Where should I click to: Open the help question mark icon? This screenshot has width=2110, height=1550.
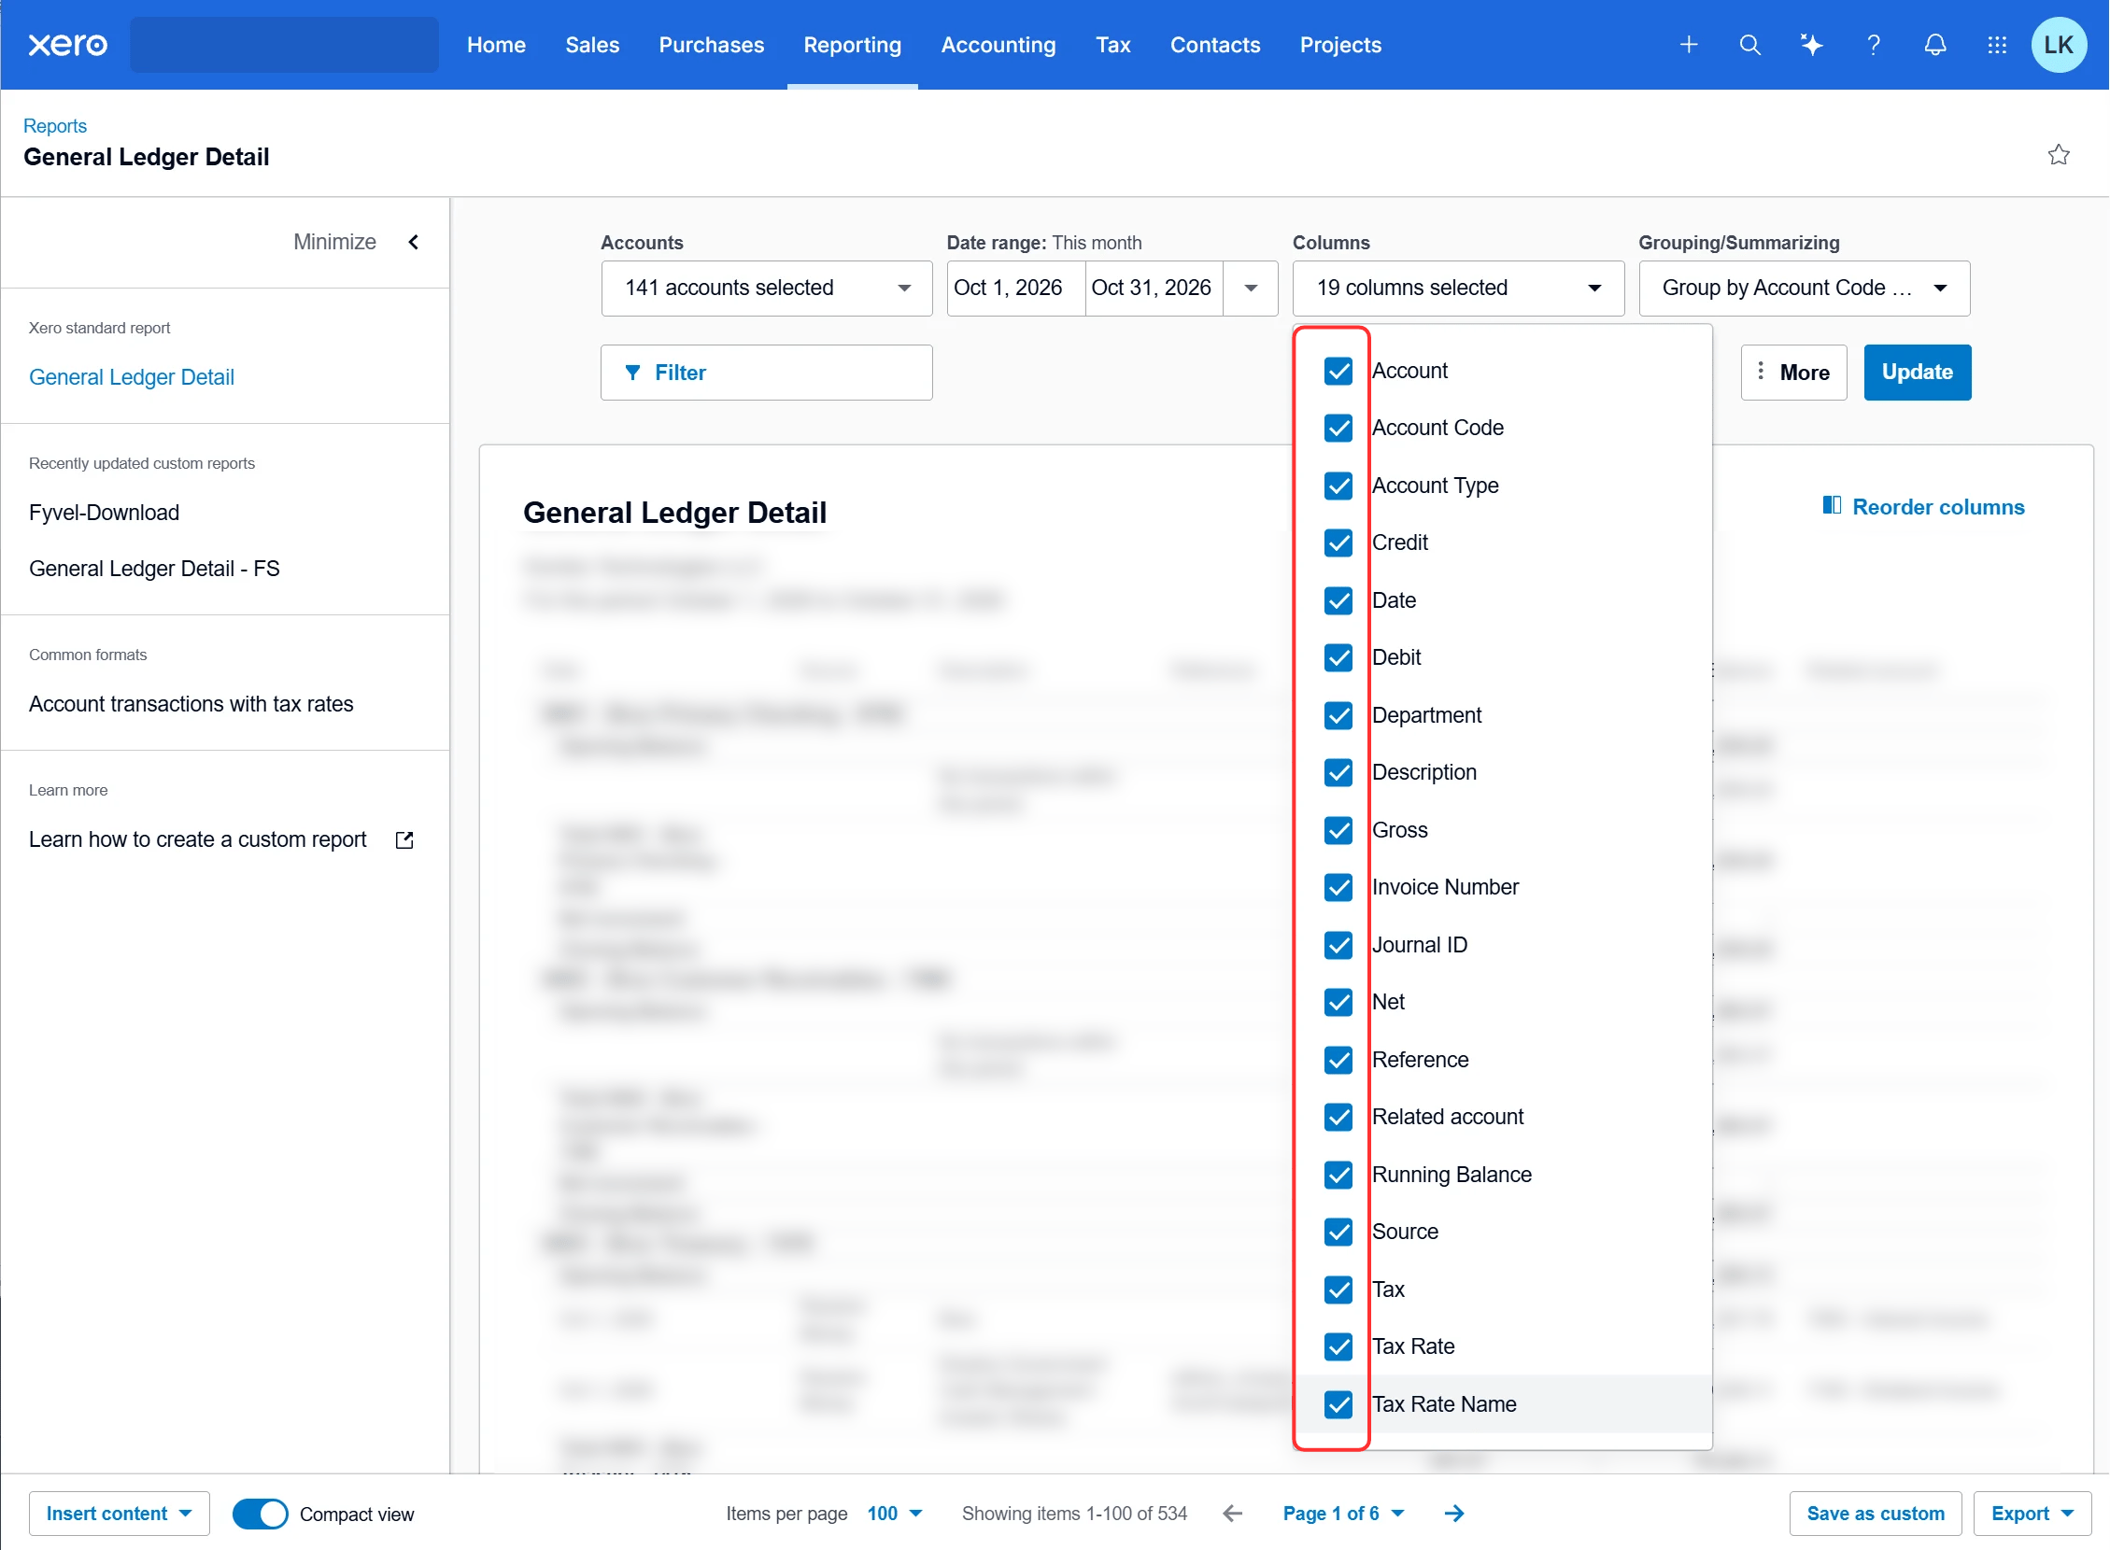pyautogui.click(x=1874, y=44)
